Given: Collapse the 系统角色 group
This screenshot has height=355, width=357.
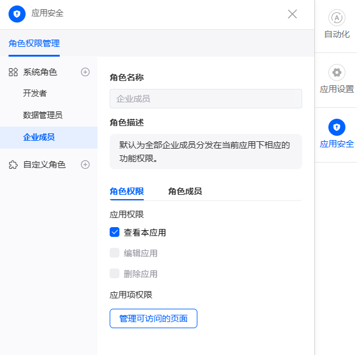Looking at the screenshot, I should coord(40,72).
